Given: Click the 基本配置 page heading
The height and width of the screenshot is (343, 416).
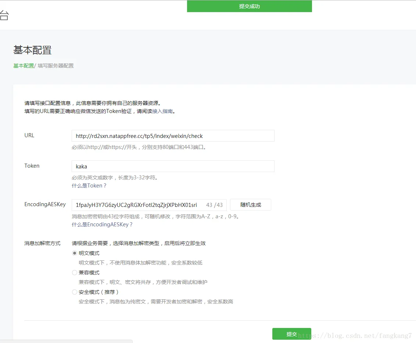Looking at the screenshot, I should click(32, 50).
